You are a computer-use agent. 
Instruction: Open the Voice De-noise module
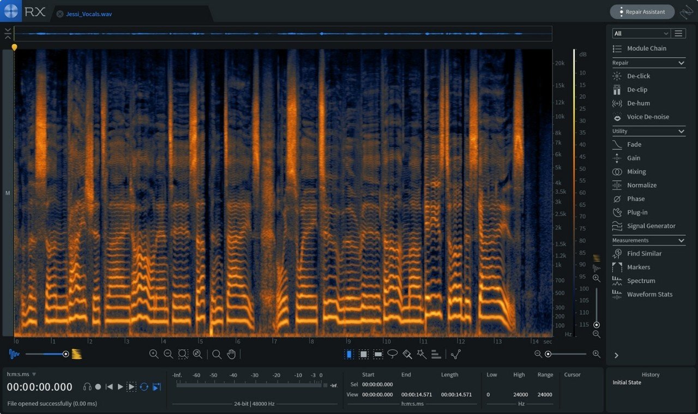point(647,117)
